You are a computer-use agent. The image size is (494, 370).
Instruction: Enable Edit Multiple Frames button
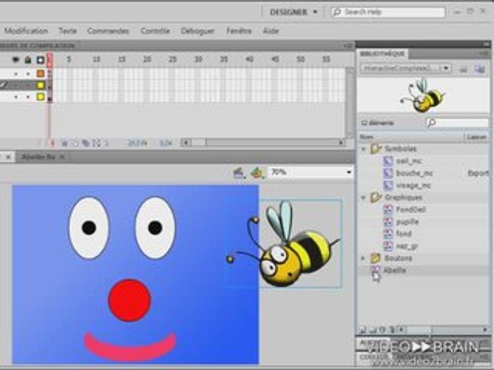coord(86,143)
